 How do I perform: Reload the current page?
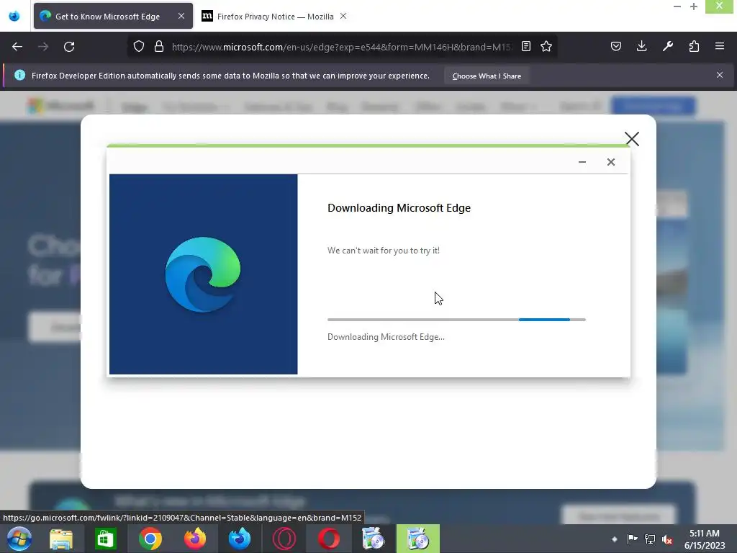click(x=69, y=47)
